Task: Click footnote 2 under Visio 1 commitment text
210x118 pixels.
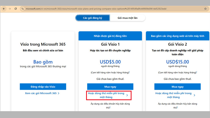Action: click(129, 72)
